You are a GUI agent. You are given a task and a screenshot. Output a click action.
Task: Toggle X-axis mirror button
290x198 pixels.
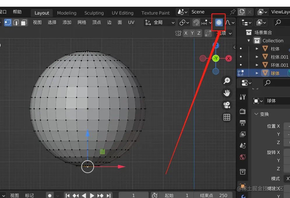click(186, 33)
